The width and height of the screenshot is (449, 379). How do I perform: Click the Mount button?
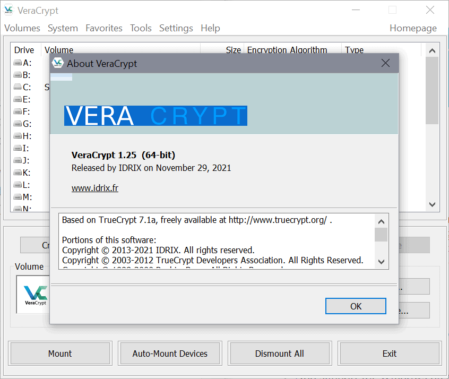click(59, 353)
